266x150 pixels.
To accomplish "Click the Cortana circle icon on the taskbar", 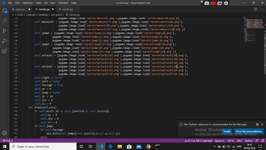I will 81,146.
